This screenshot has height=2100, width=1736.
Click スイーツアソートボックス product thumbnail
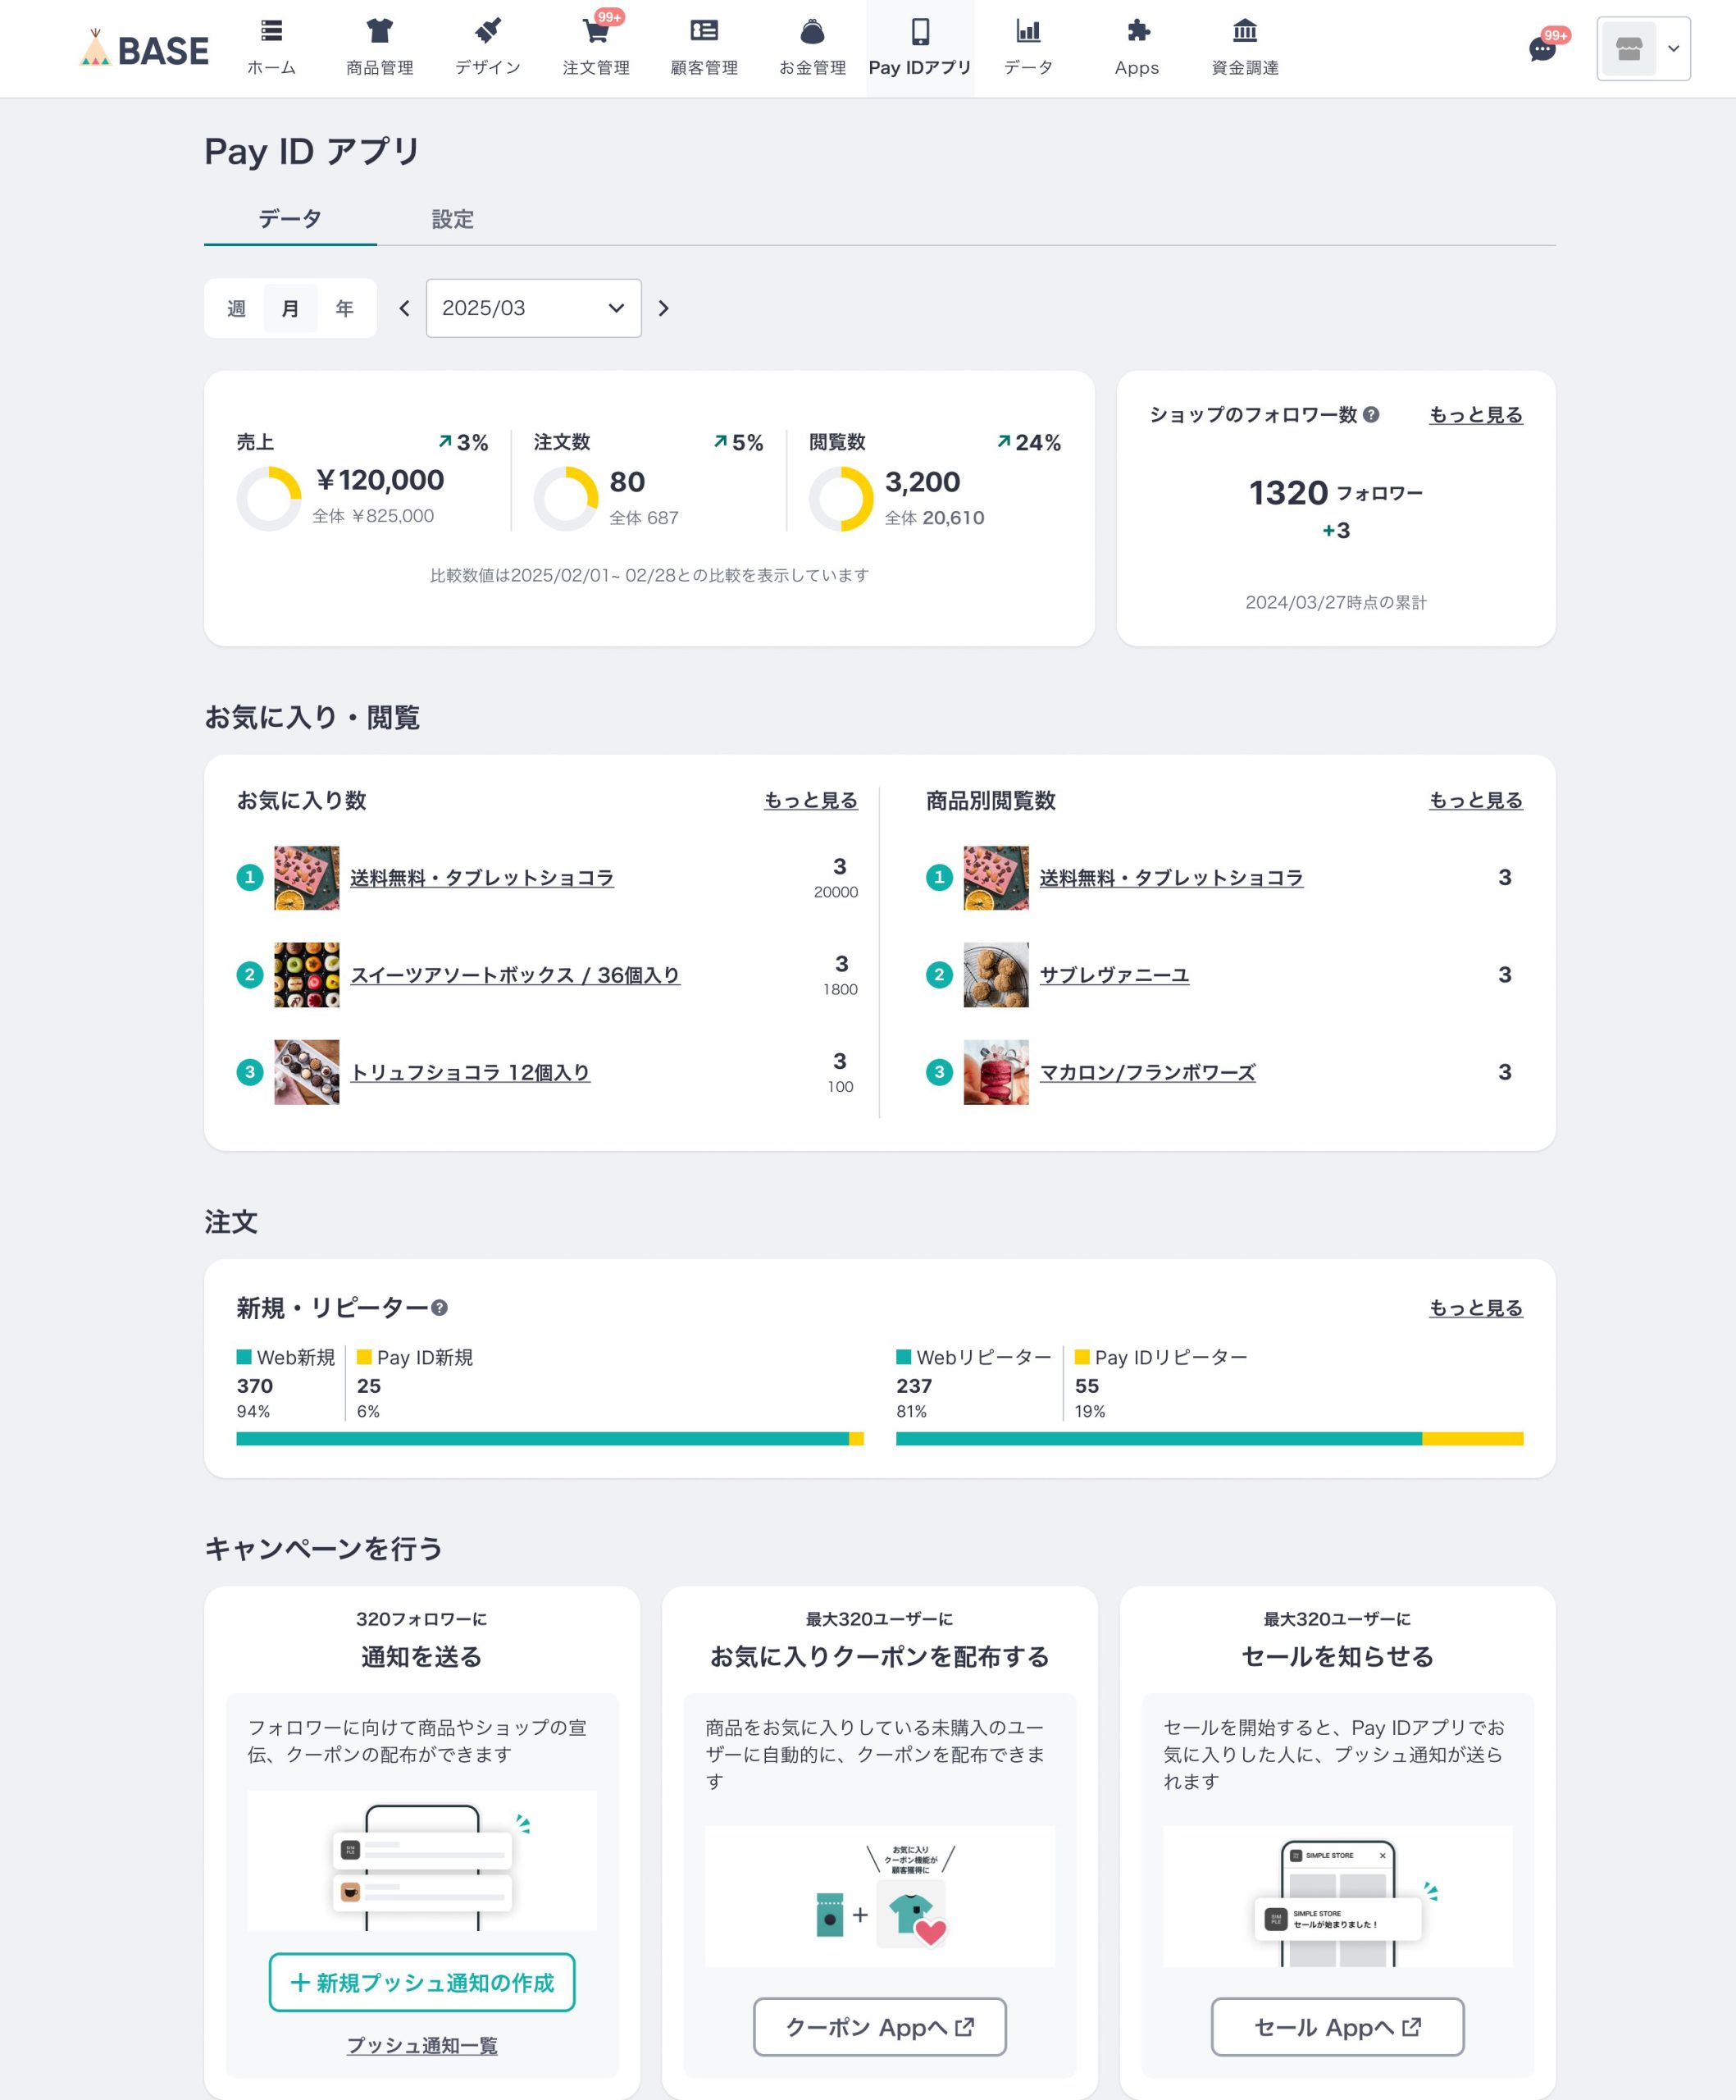tap(307, 975)
